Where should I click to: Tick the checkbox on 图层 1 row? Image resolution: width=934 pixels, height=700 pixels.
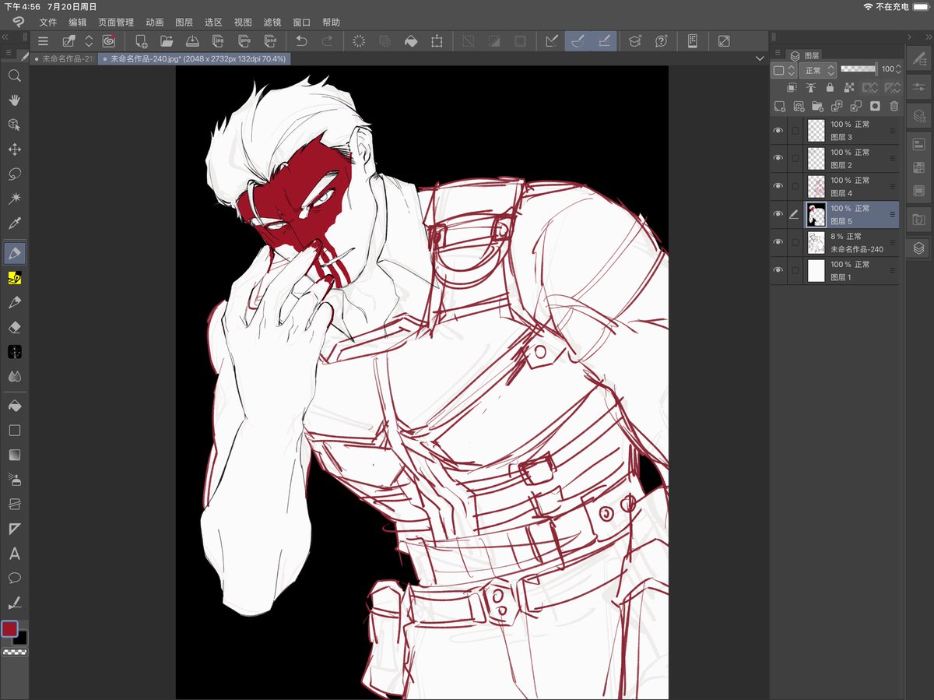795,271
